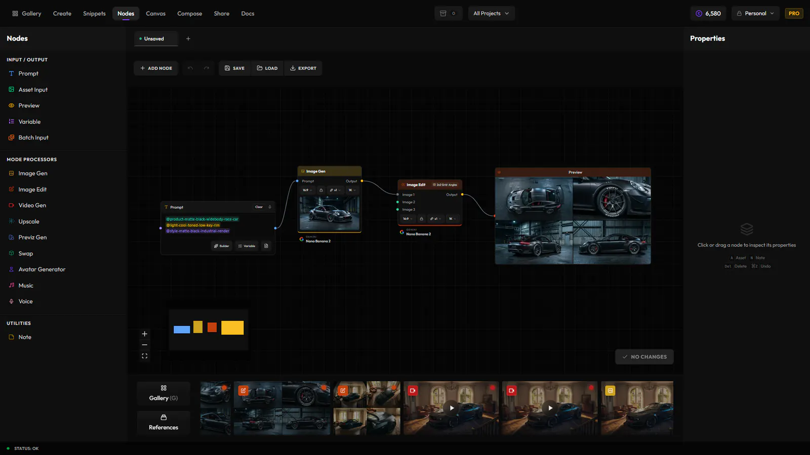The height and width of the screenshot is (455, 810).
Task: Add a Batch Input node
Action: [x=28, y=138]
